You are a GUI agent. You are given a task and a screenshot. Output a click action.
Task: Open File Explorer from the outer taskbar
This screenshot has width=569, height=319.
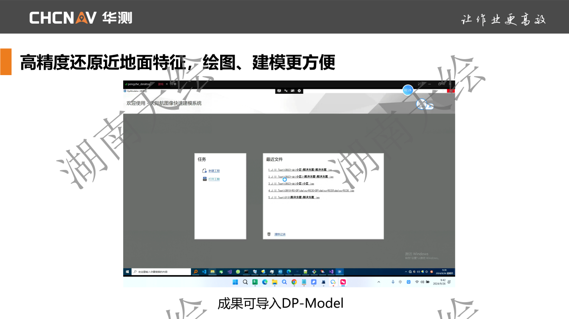click(275, 282)
